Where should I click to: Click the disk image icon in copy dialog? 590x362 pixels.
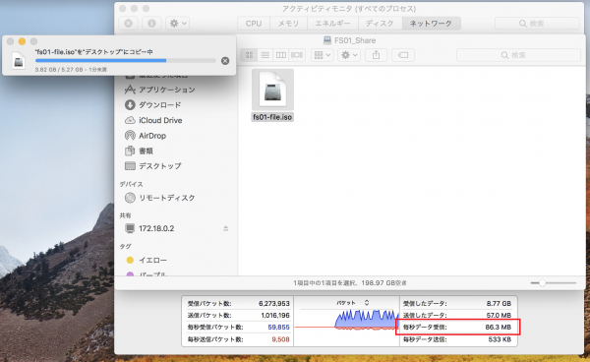(x=19, y=61)
